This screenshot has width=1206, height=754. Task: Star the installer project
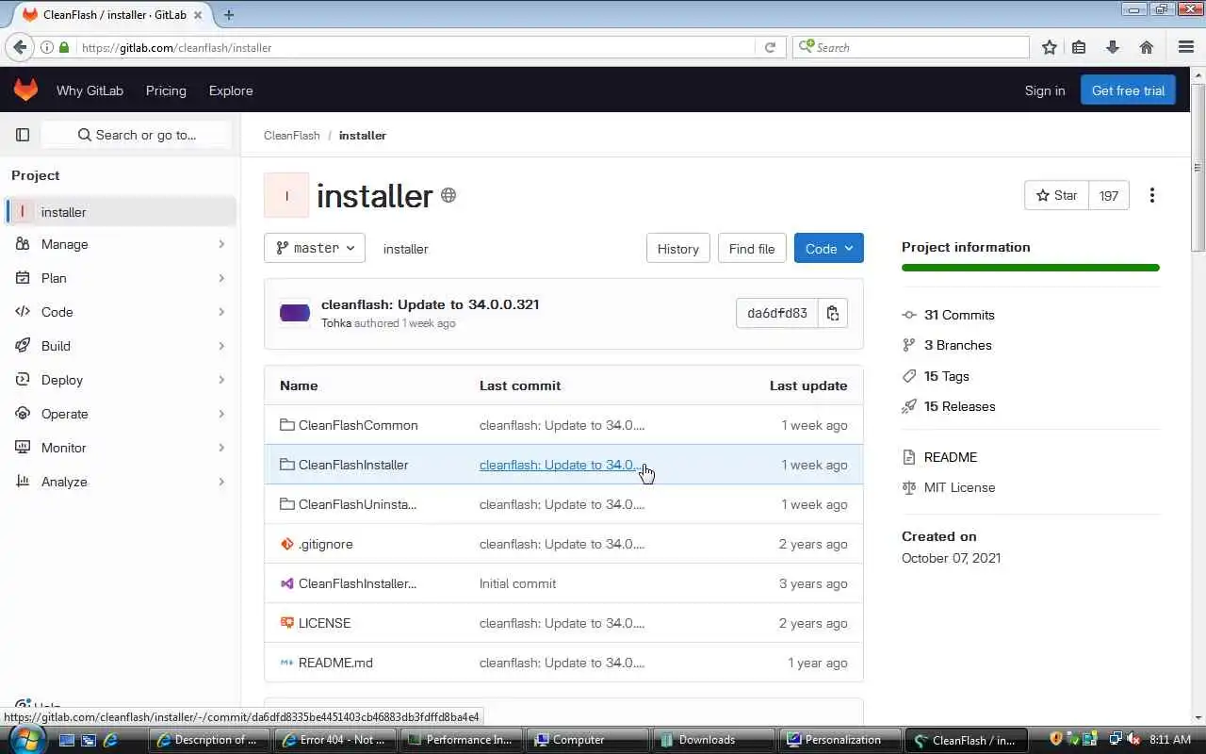tap(1056, 195)
